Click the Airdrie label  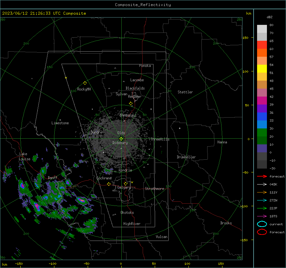[125, 170]
